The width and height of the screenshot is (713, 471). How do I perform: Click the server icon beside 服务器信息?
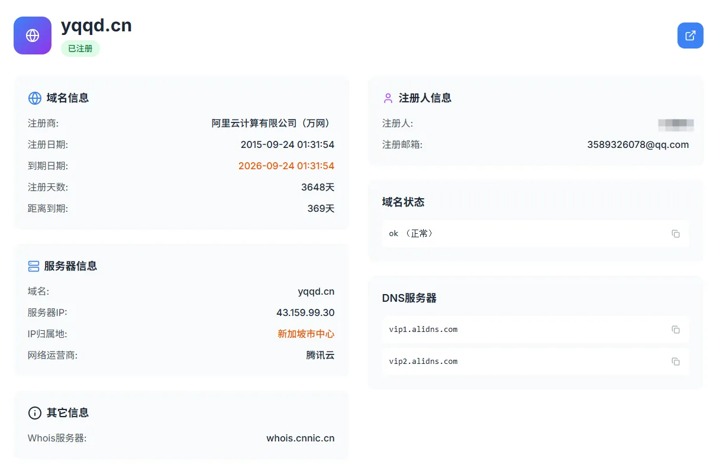34,266
